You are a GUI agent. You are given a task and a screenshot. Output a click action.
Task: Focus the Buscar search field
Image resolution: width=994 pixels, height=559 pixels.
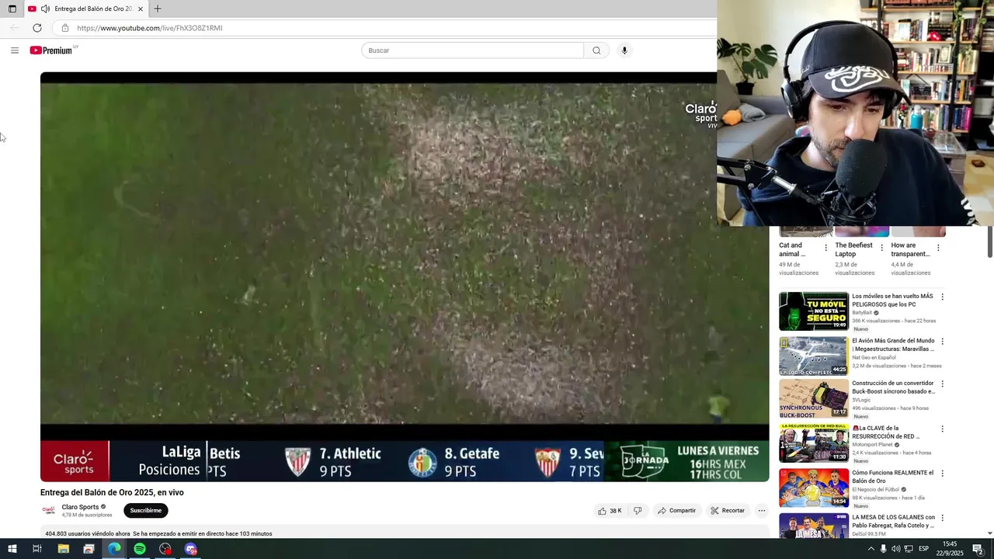[472, 50]
